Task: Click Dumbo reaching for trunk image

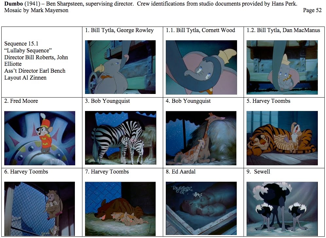Action: click(120, 67)
